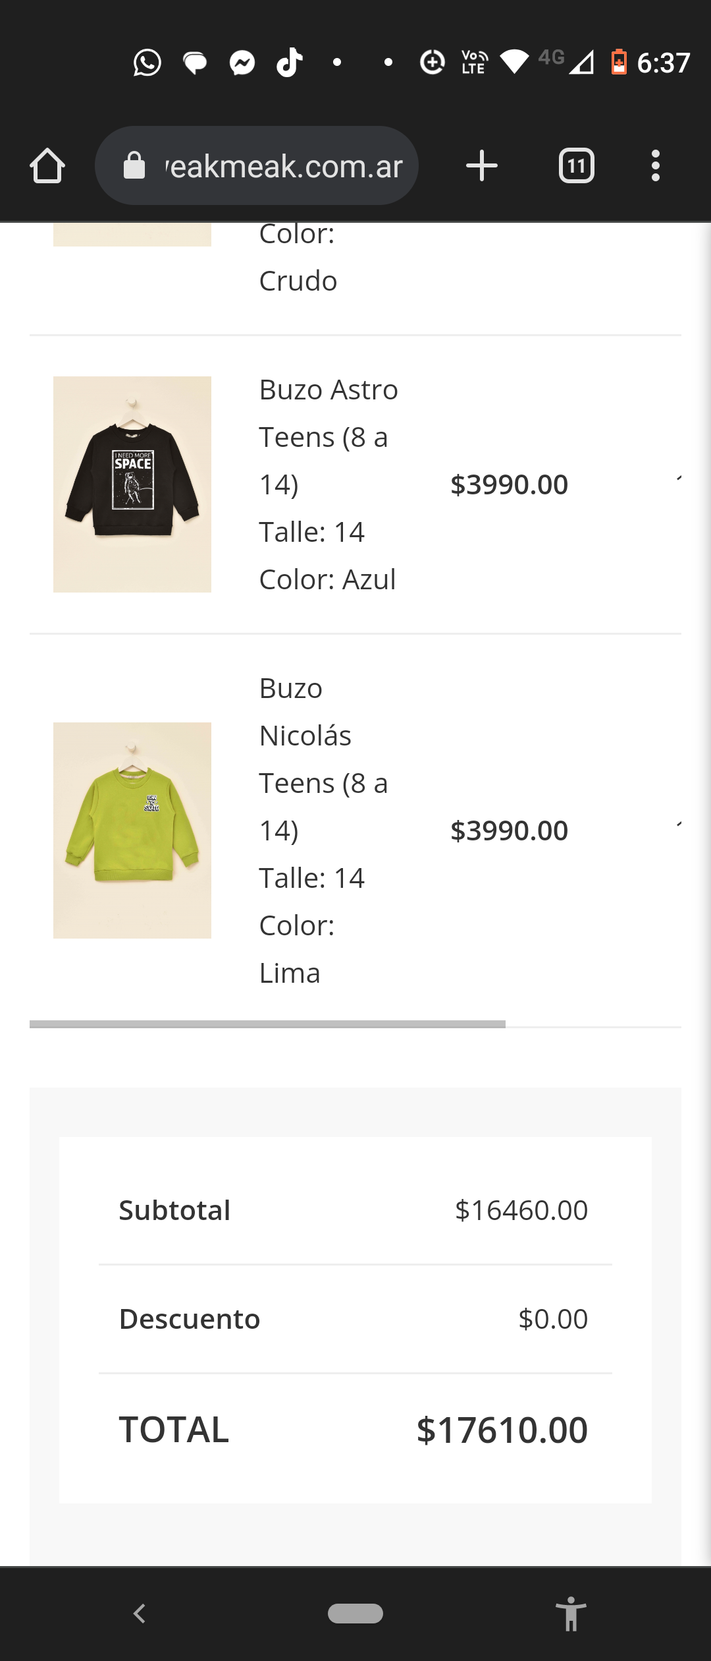Screen dimensions: 711x1661
Task: Open the Buzo Astro black sweatshirt thumbnail
Action: tap(132, 484)
